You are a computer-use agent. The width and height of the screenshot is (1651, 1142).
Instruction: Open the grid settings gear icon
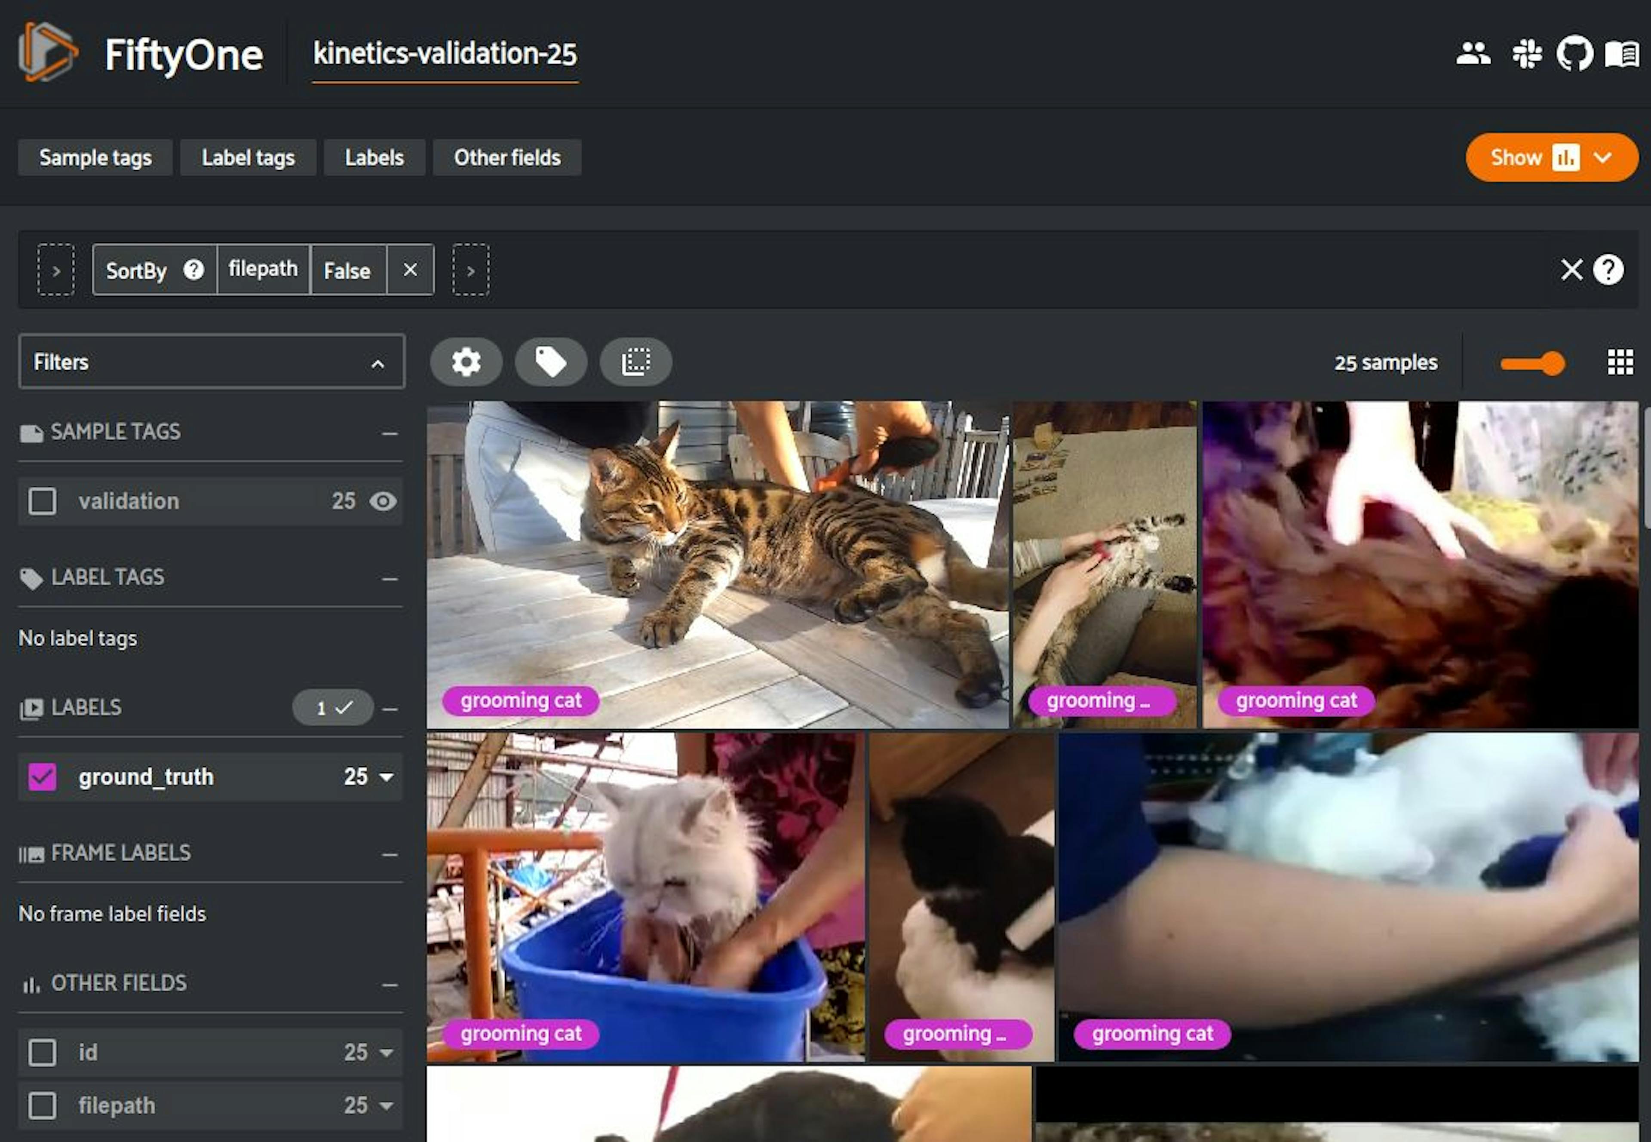click(x=466, y=362)
